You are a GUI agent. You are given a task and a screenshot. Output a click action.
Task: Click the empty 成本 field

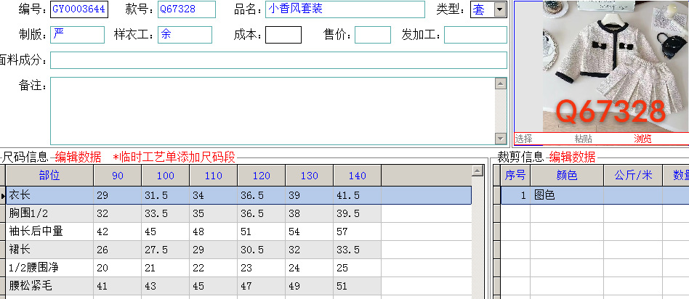click(283, 35)
